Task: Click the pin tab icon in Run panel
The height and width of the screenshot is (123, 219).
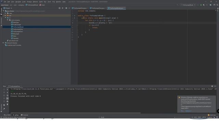Action: 4,109
